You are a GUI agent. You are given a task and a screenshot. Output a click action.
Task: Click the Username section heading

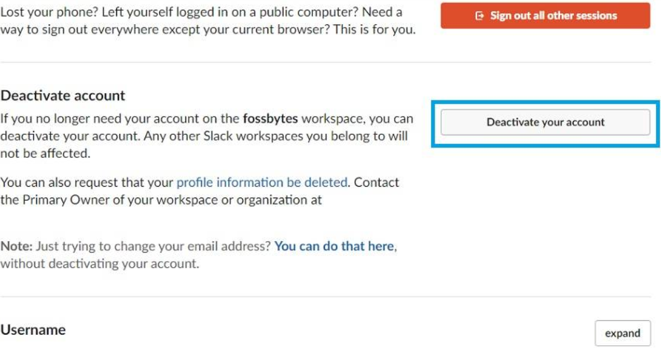click(33, 329)
